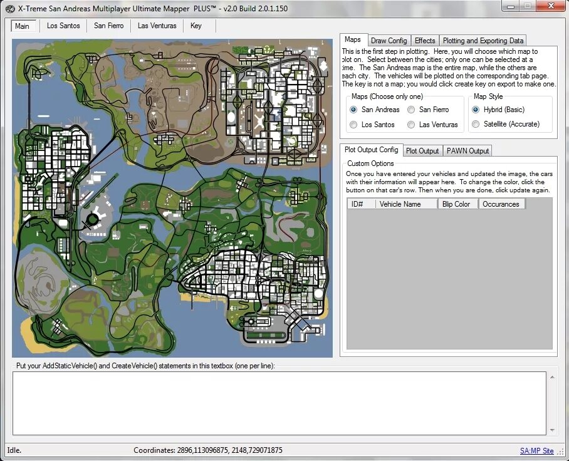Open the Los Santos tab
The image size is (569, 461).
point(63,26)
